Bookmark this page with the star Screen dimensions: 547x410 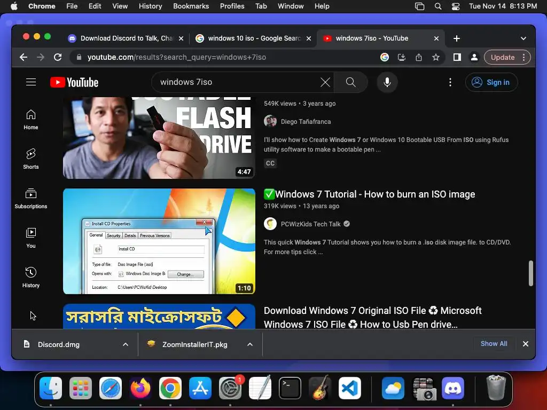point(436,57)
